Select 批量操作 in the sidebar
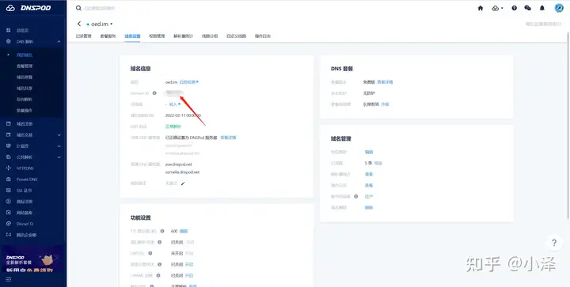Image resolution: width=570 pixels, height=287 pixels. click(25, 111)
